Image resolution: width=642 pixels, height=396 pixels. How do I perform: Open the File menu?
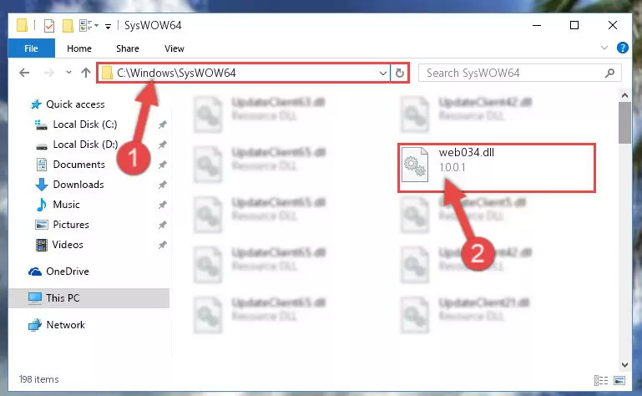click(x=31, y=48)
